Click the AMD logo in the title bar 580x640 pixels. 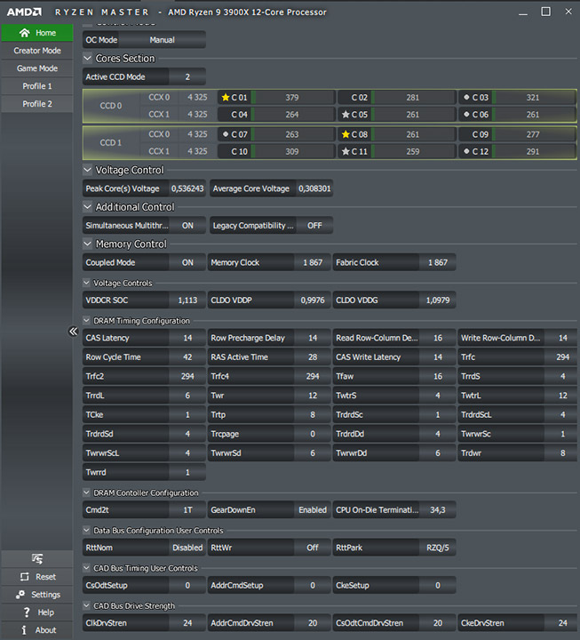24,12
